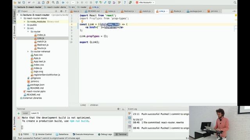The image size is (250, 140).
Task: Select registerServiceWorker.js in the project tree
Action: pyautogui.click(x=47, y=75)
